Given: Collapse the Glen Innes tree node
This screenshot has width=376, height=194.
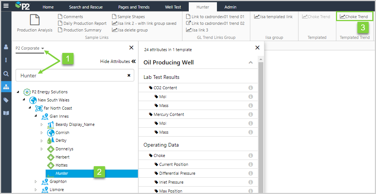Looking at the screenshot, I should [36, 116].
